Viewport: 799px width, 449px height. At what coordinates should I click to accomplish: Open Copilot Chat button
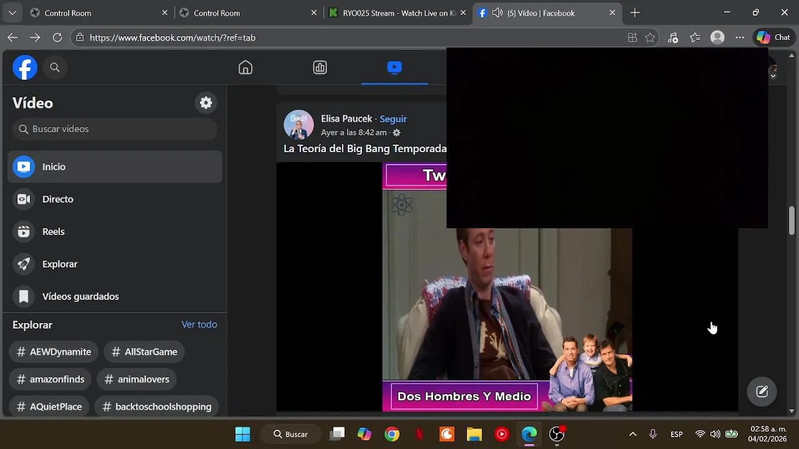[x=773, y=37]
